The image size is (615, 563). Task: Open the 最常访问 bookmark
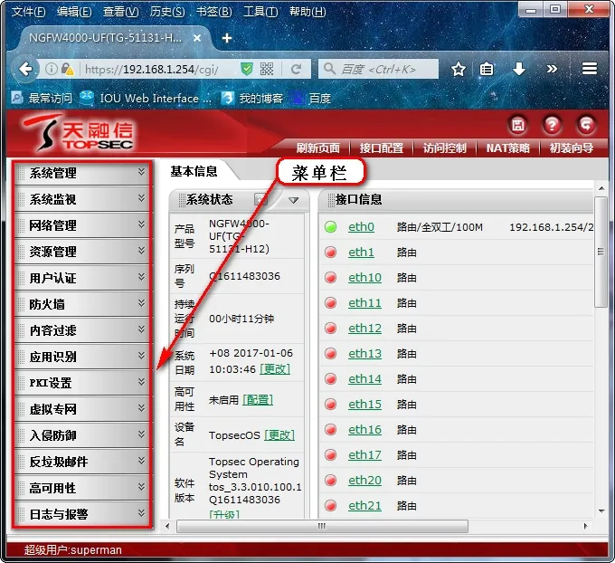42,98
